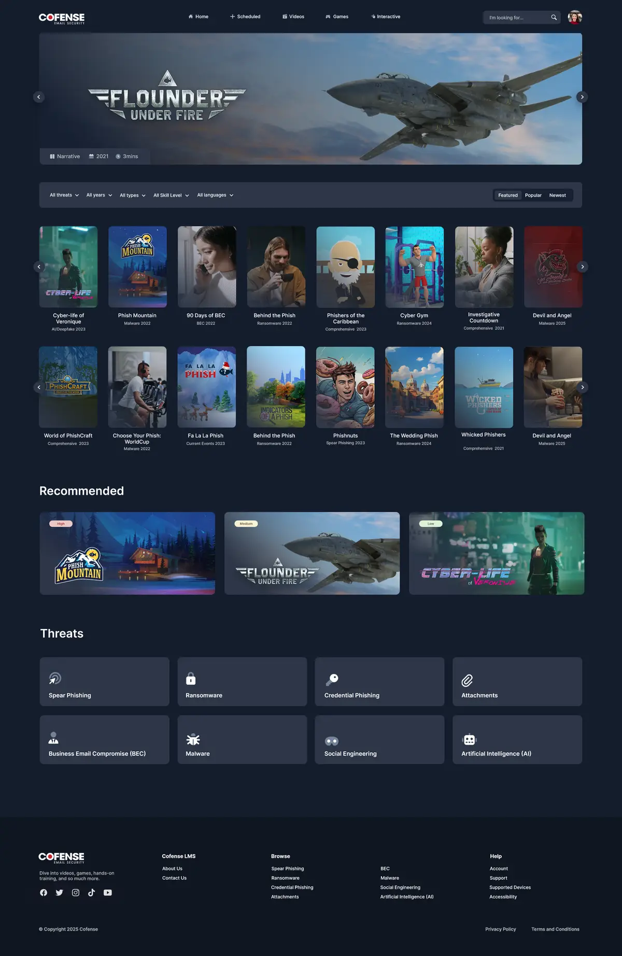Open Cofense Facebook page in footer

44,893
